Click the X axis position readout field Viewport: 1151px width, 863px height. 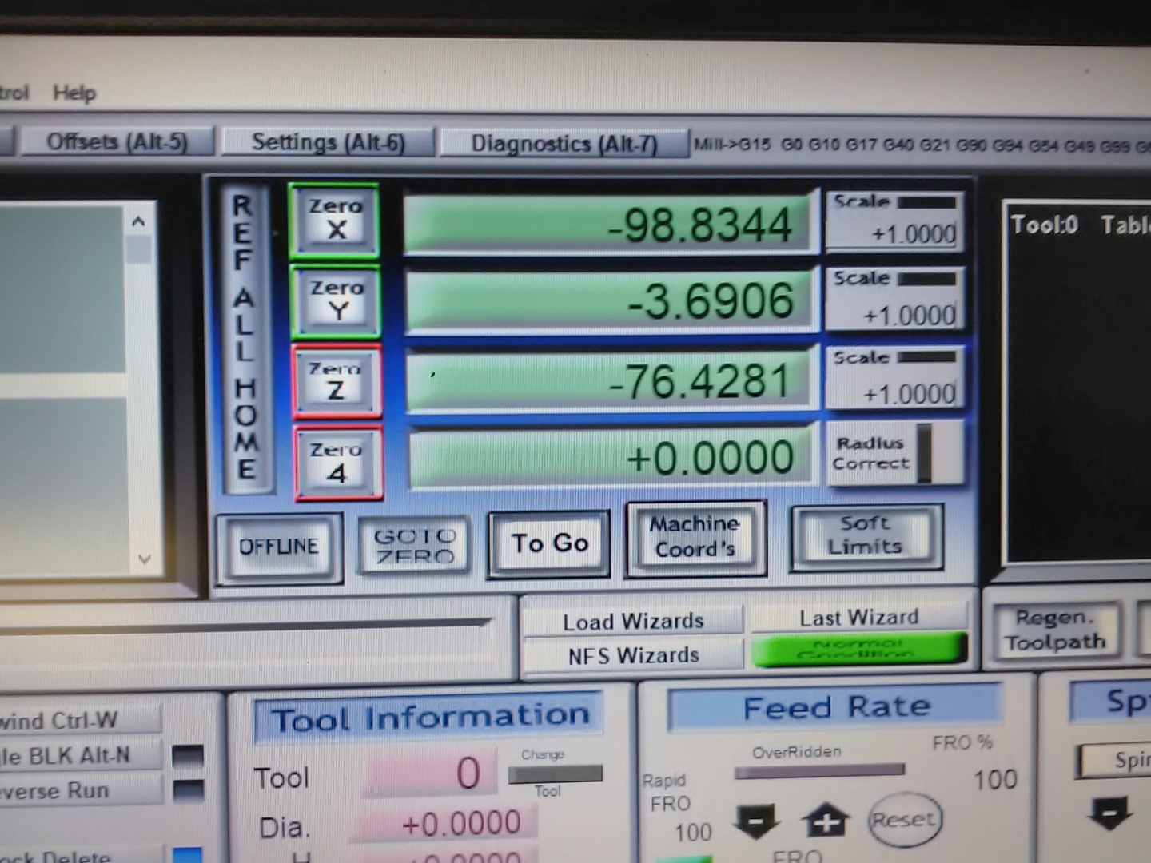(x=611, y=225)
